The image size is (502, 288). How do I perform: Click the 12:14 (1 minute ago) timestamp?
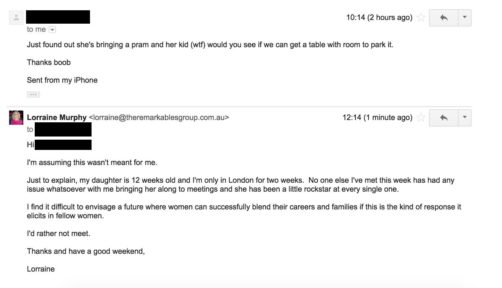tap(377, 117)
